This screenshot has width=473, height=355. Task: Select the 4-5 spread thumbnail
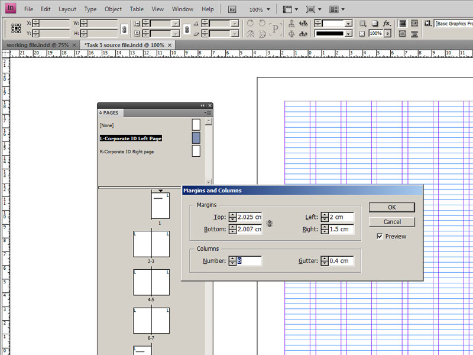[151, 282]
